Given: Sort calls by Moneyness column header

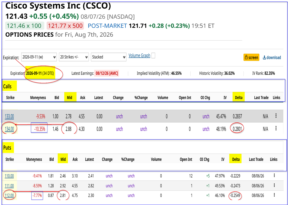Looking at the screenshot, I should (38, 98).
